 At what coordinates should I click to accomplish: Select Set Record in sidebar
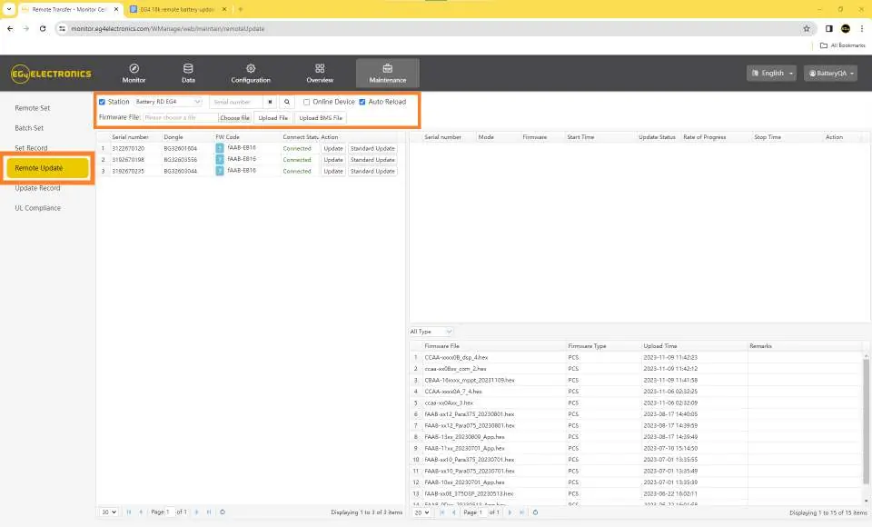31,148
